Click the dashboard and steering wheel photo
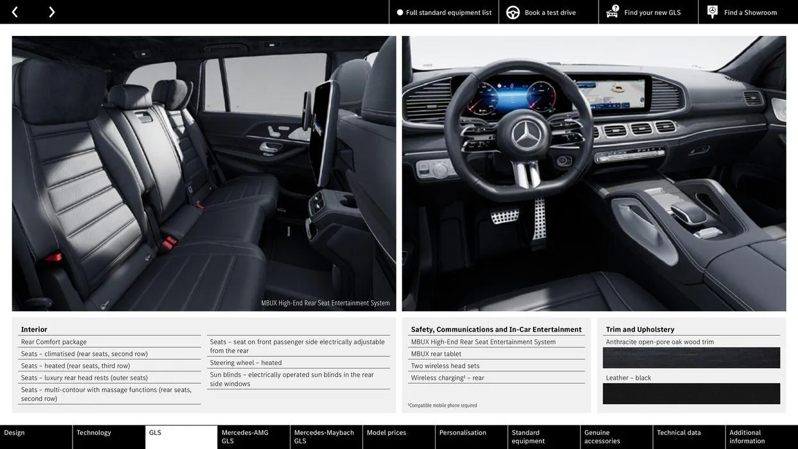The height and width of the screenshot is (449, 798). (594, 173)
